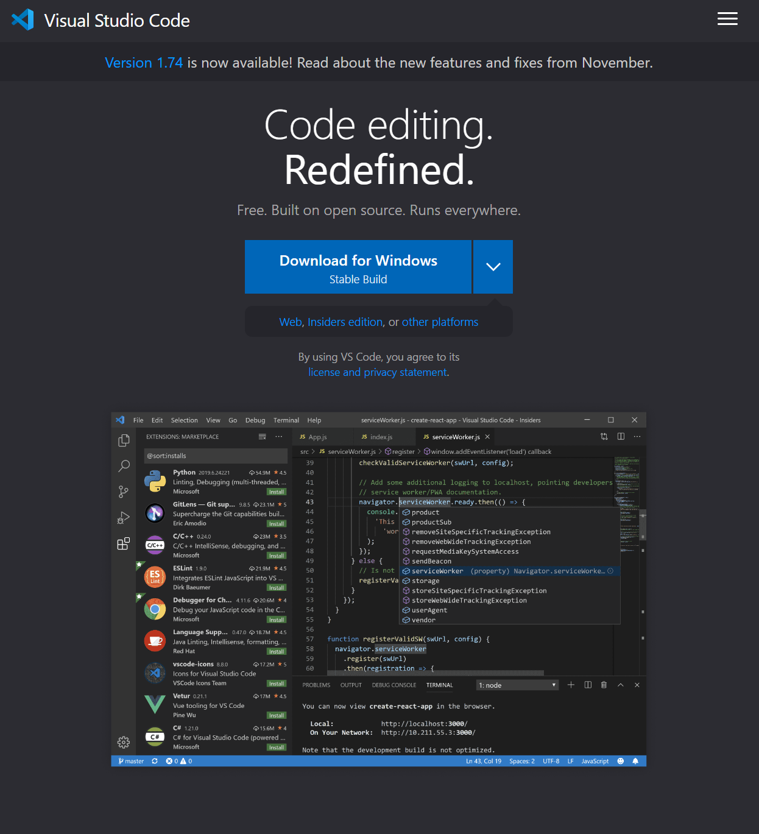Open the Selection menu

(x=184, y=420)
